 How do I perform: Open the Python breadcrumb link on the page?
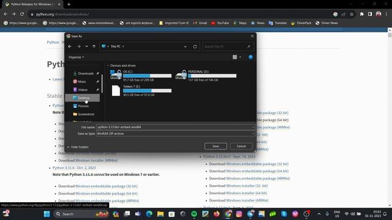coord(53,42)
